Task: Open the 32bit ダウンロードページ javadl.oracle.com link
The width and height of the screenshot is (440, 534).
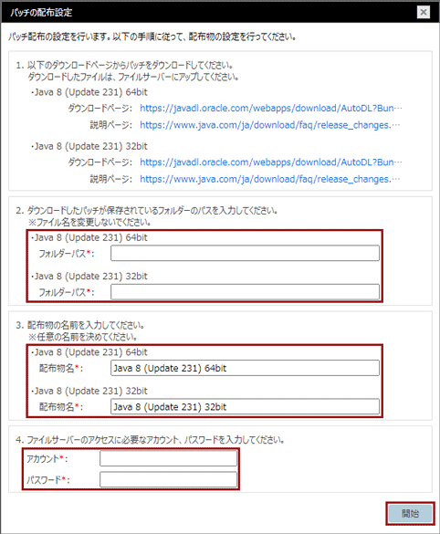Action: (x=271, y=162)
